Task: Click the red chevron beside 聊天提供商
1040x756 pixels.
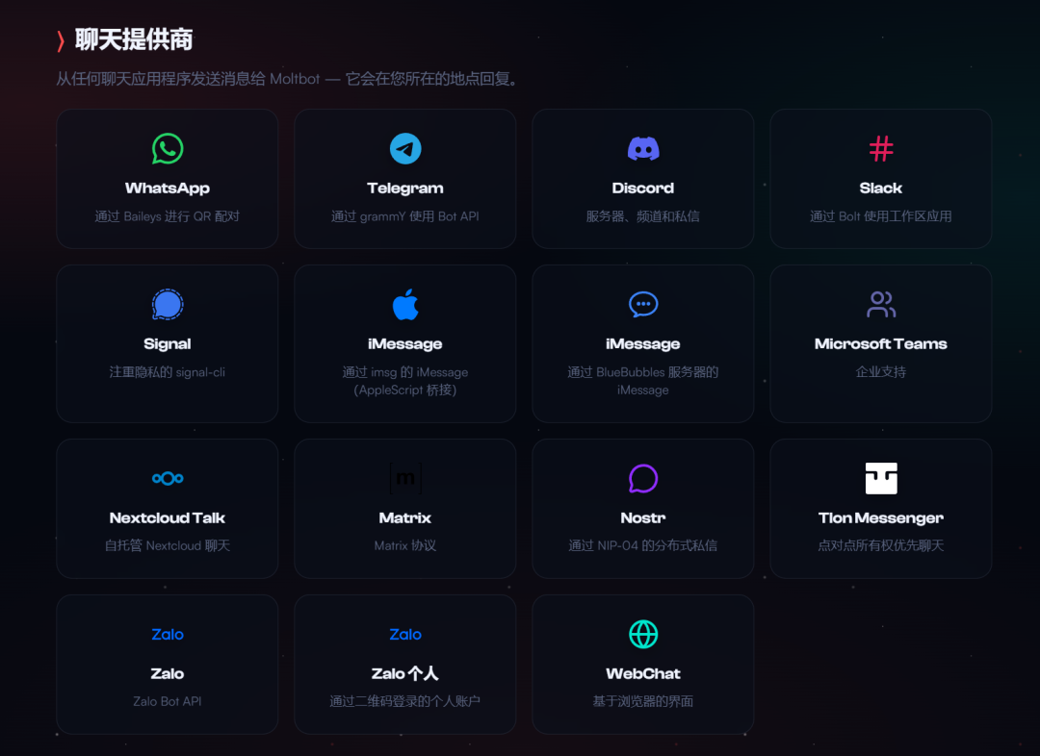Action: [61, 41]
